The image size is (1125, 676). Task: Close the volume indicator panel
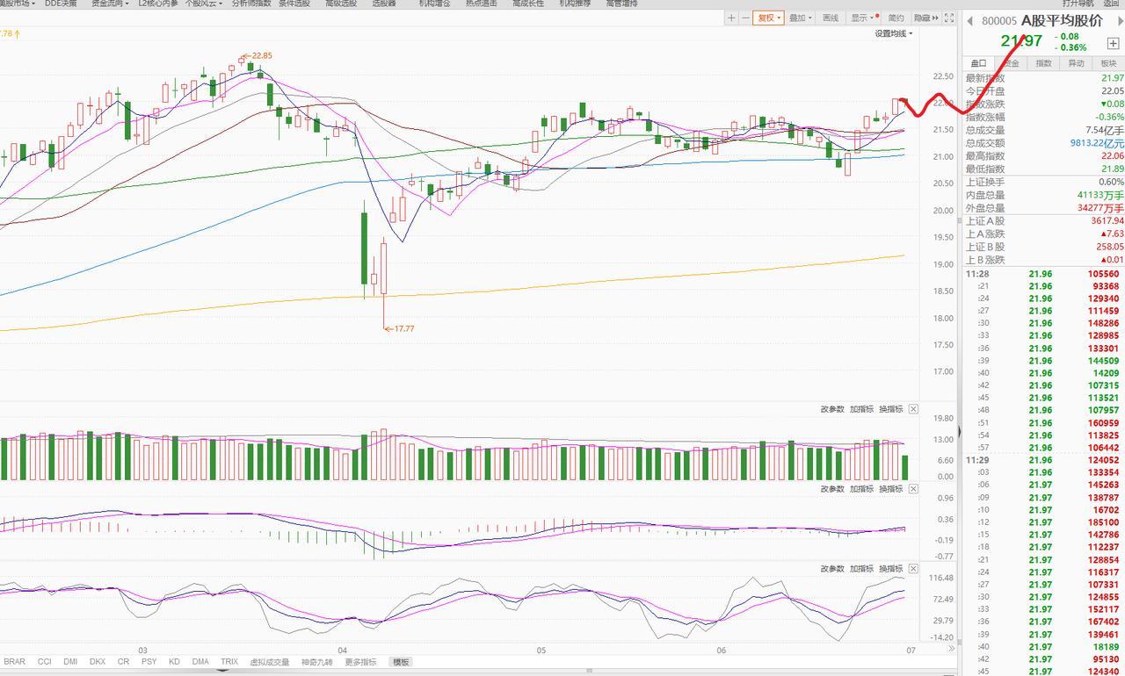pyautogui.click(x=913, y=409)
